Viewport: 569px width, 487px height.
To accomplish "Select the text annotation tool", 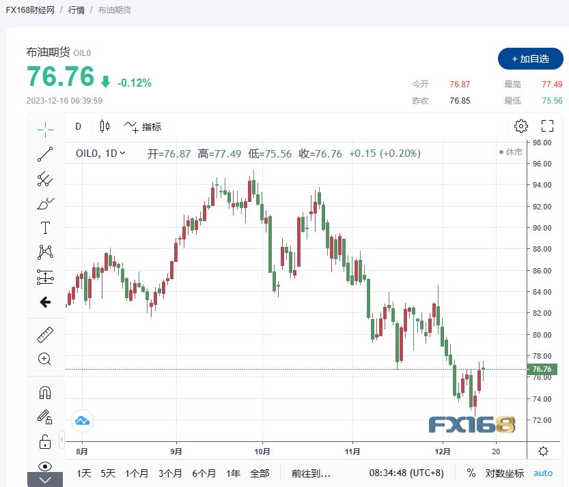I will click(45, 228).
